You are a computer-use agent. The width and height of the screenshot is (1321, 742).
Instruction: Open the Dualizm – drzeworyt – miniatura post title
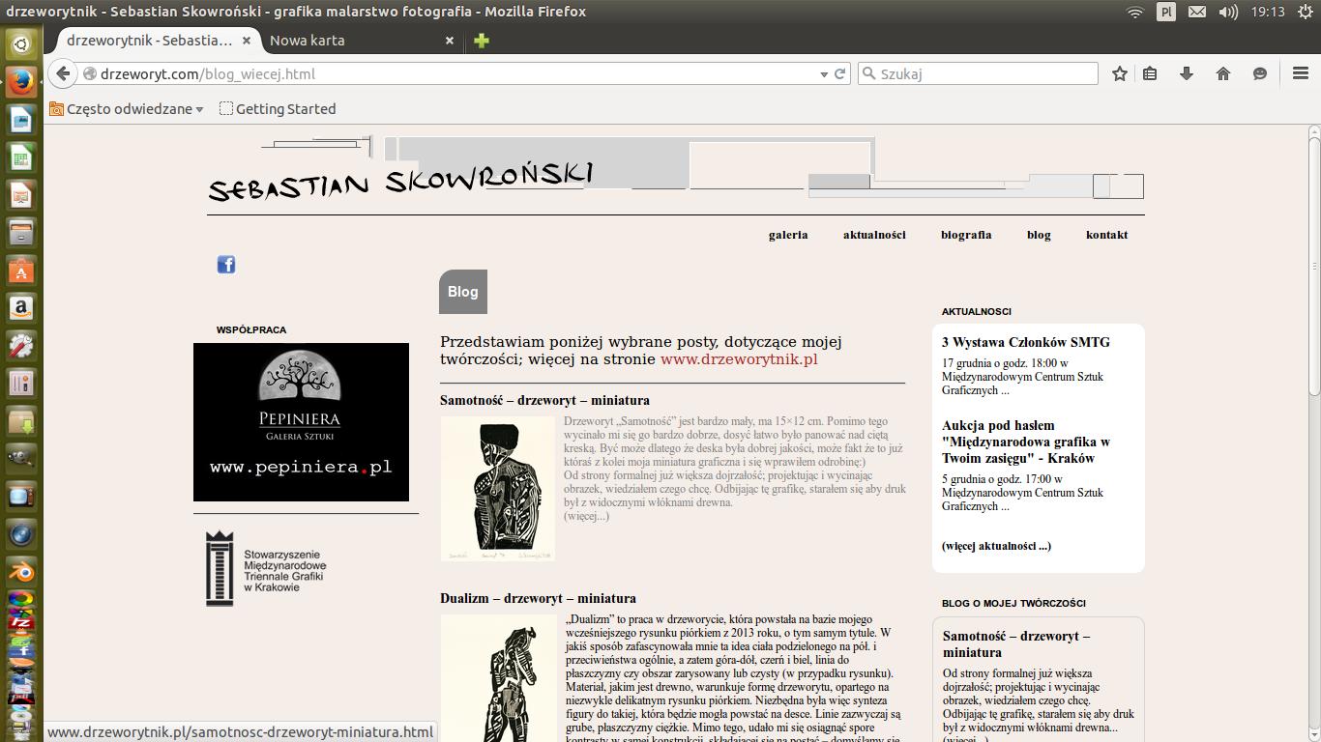[x=538, y=598]
